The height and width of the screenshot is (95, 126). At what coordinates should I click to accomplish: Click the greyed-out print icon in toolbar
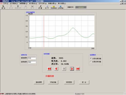pos(26,7)
